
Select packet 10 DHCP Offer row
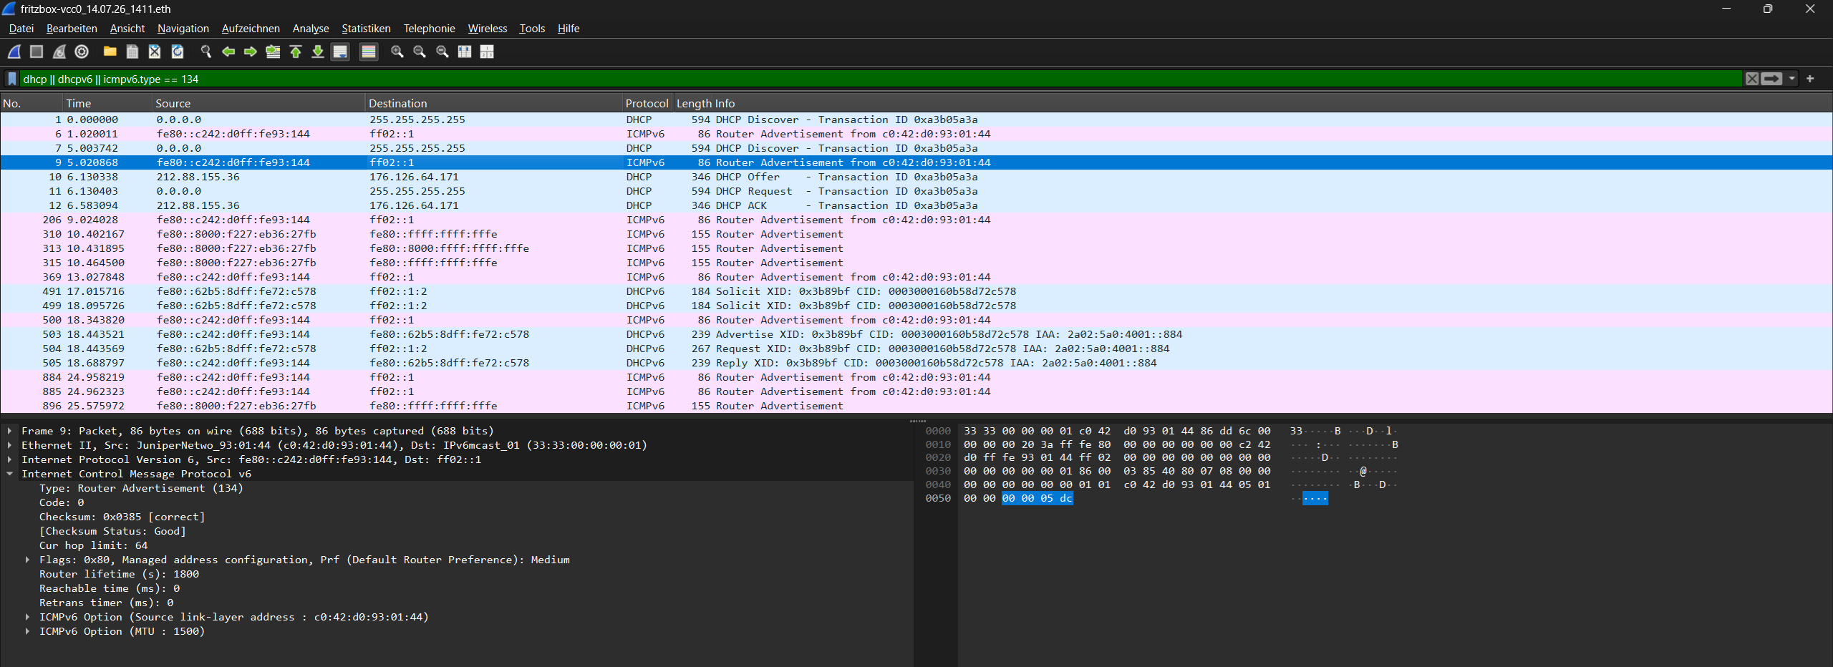tap(916, 177)
